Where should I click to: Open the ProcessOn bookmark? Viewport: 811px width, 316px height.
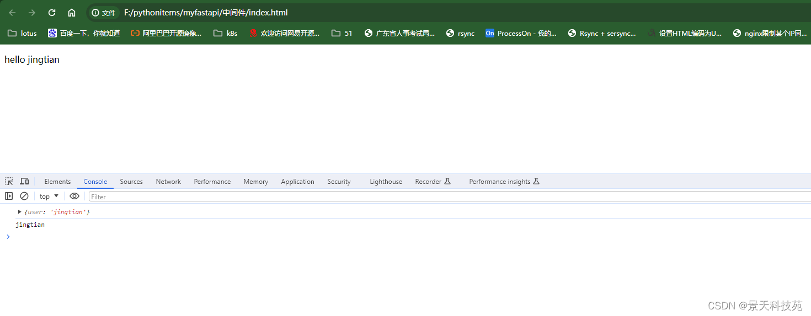click(x=521, y=33)
